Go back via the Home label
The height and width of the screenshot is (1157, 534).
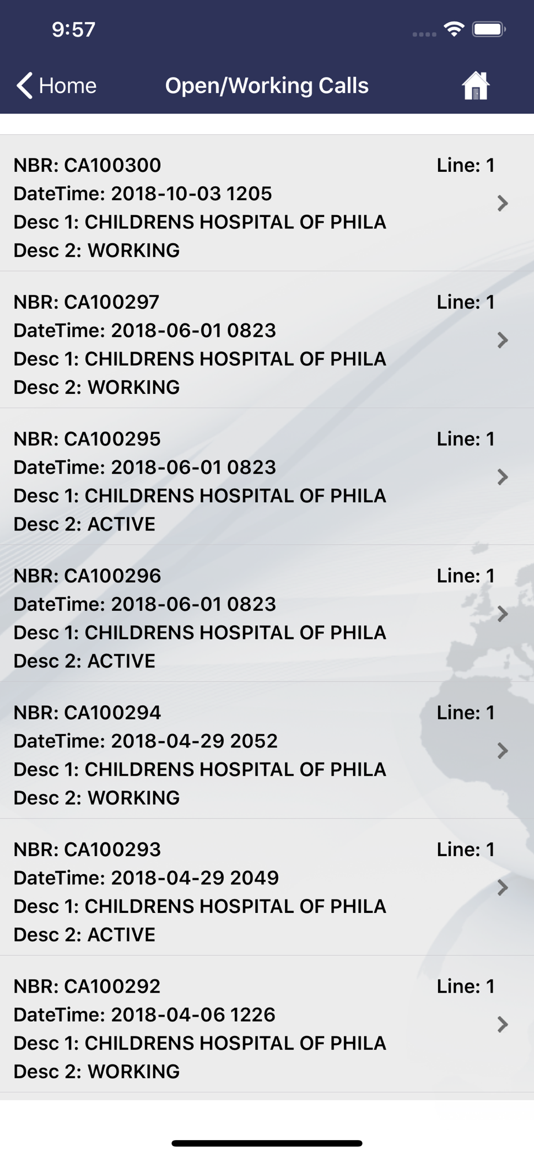coord(68,86)
